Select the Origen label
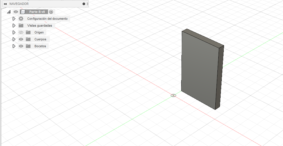Viewport: 283px width, 146px height. click(x=39, y=33)
